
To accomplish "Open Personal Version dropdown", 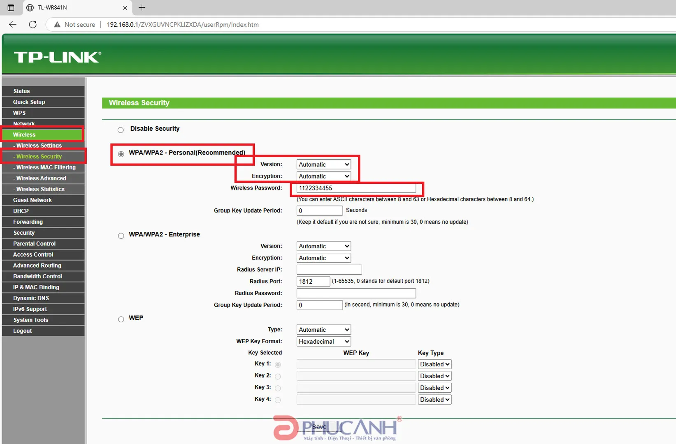I will coord(324,164).
